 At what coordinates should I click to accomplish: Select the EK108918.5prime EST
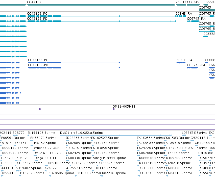coord(178,143)
